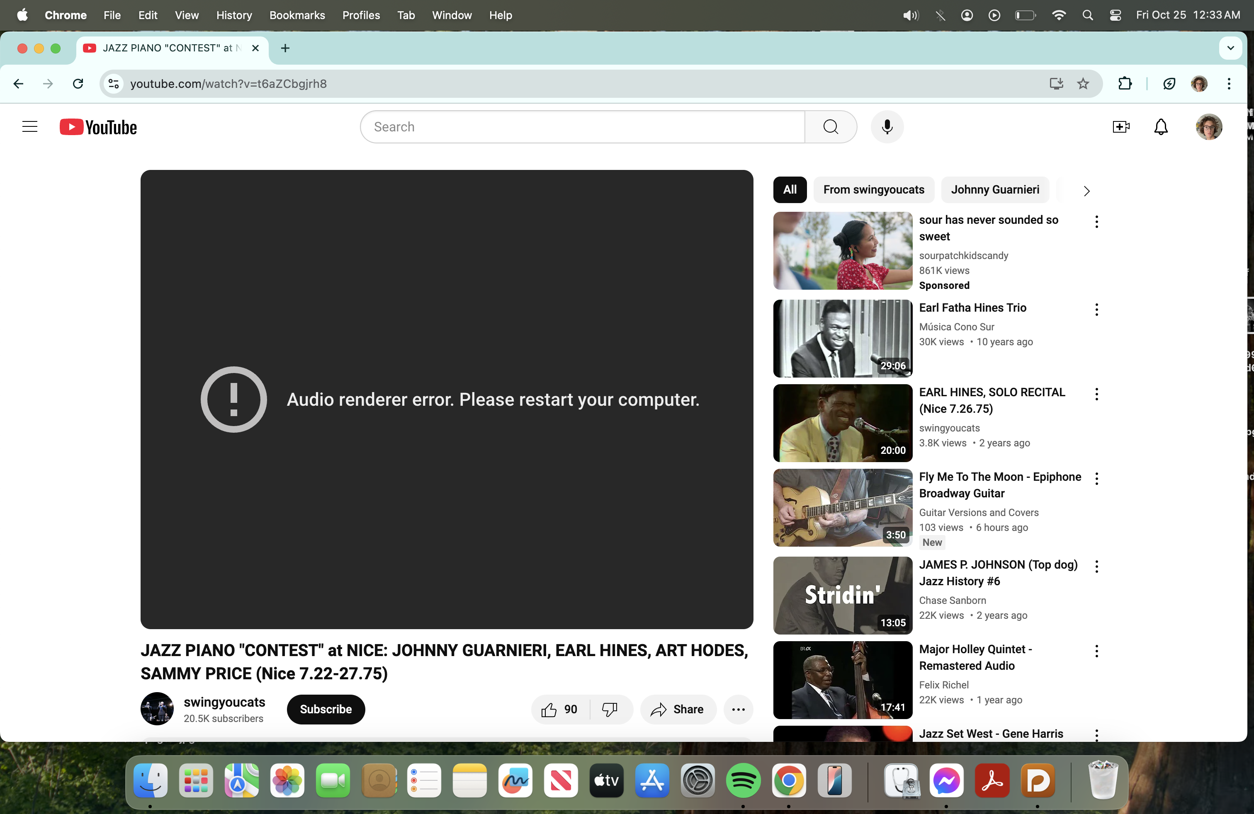Expand more filter chips with the right chevron
Image resolution: width=1254 pixels, height=814 pixels.
(x=1086, y=191)
